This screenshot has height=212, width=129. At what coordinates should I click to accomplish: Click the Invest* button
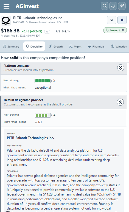pos(115,30)
